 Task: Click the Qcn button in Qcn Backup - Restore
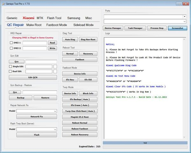point(15,92)
